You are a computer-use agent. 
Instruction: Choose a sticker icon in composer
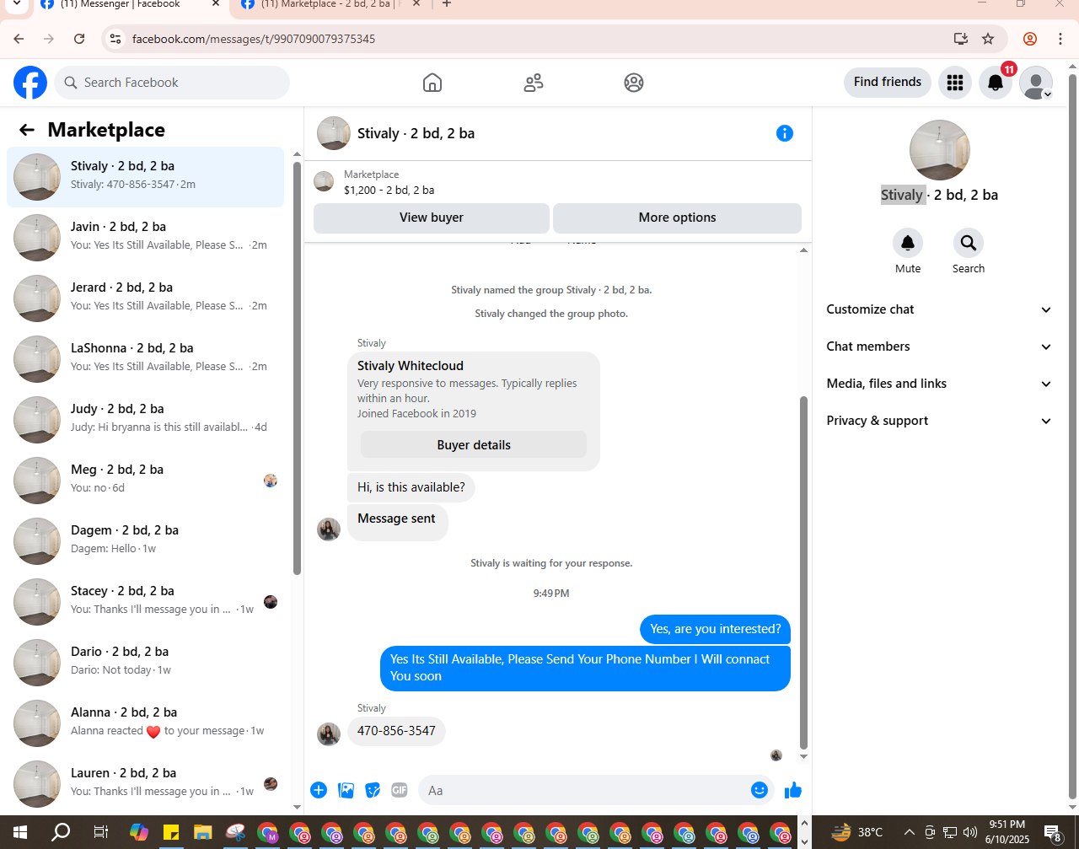point(373,790)
